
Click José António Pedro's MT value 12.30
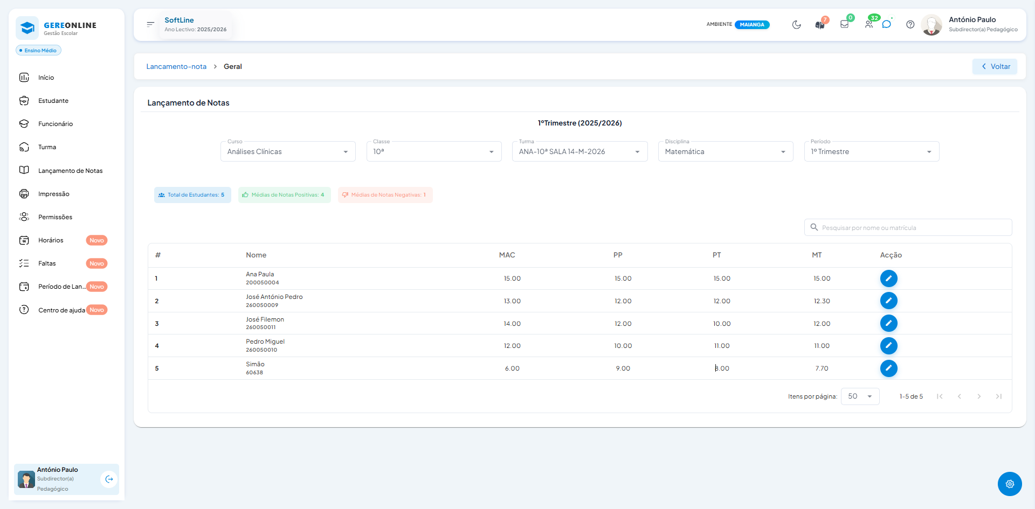(822, 301)
